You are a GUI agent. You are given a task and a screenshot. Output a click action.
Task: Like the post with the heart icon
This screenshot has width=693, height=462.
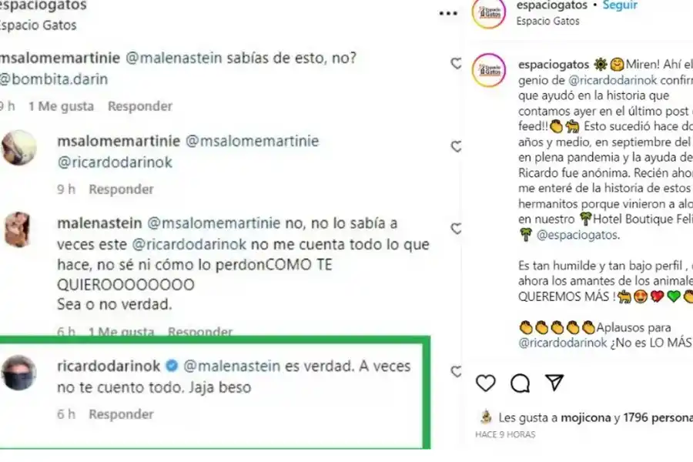[x=486, y=383]
